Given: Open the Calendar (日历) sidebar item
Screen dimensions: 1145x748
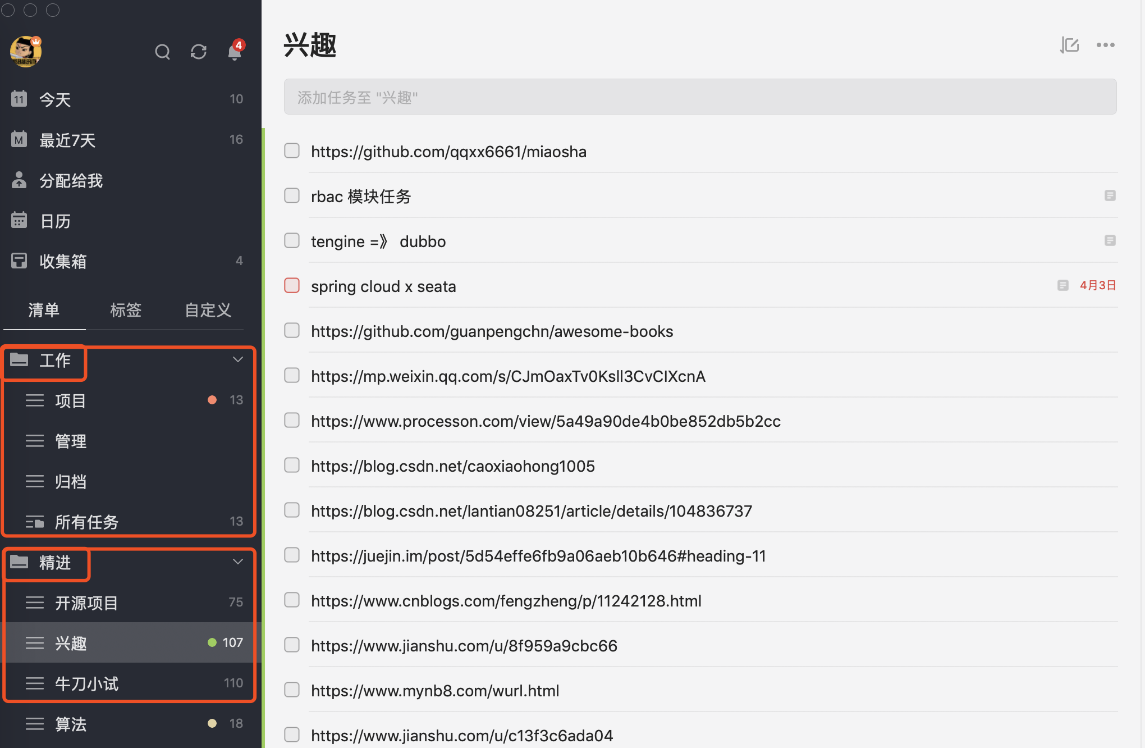Looking at the screenshot, I should click(55, 221).
